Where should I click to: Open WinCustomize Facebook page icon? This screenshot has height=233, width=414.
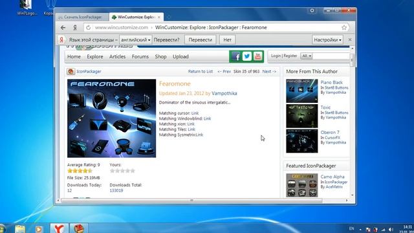pyautogui.click(x=235, y=56)
